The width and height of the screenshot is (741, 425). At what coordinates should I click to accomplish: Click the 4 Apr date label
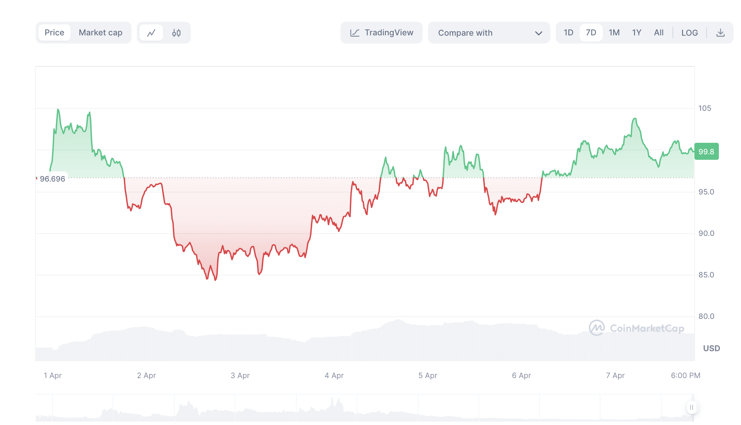[334, 375]
